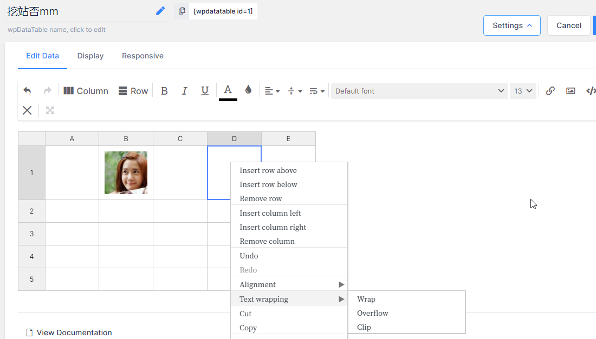Image resolution: width=596 pixels, height=339 pixels.
Task: Copy the wpdatatable shortcode with copy icon
Action: tap(182, 11)
